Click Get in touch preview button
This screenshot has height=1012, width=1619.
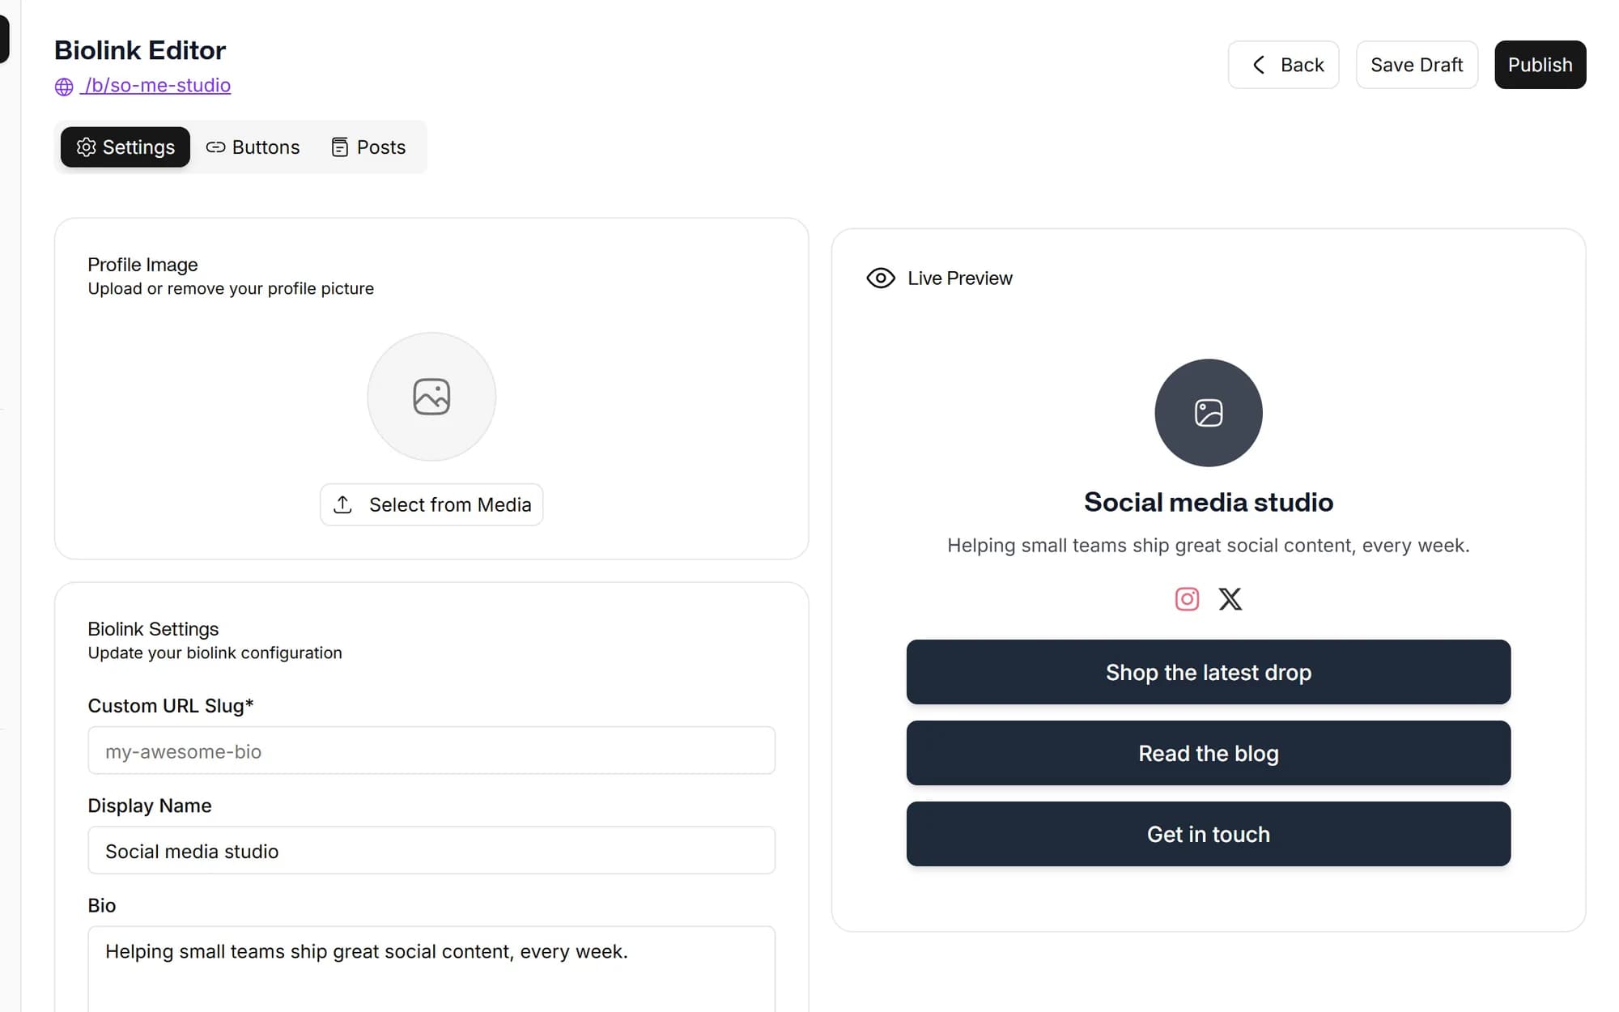point(1209,834)
